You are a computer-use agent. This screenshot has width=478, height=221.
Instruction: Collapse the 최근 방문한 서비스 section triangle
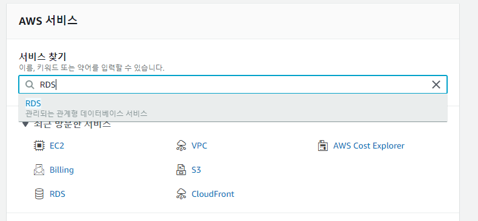[25, 124]
